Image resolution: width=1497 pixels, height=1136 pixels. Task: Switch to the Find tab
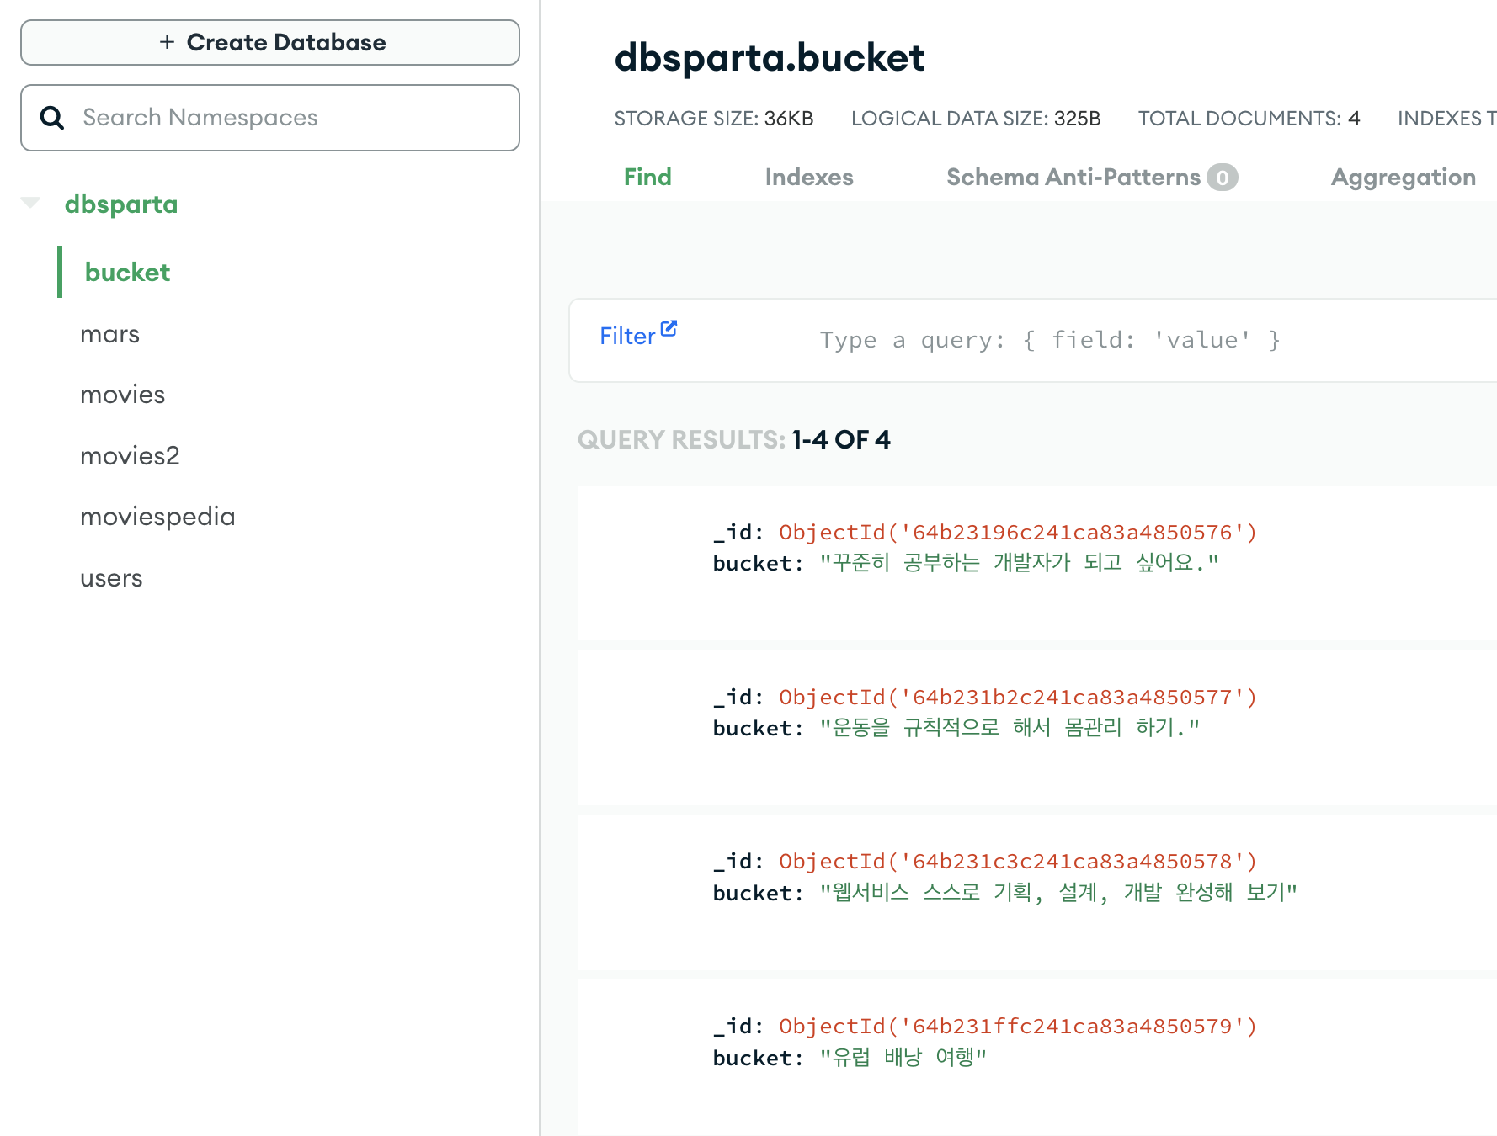tap(647, 177)
